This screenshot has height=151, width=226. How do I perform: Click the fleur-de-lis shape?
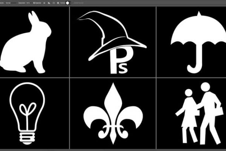click(x=113, y=113)
